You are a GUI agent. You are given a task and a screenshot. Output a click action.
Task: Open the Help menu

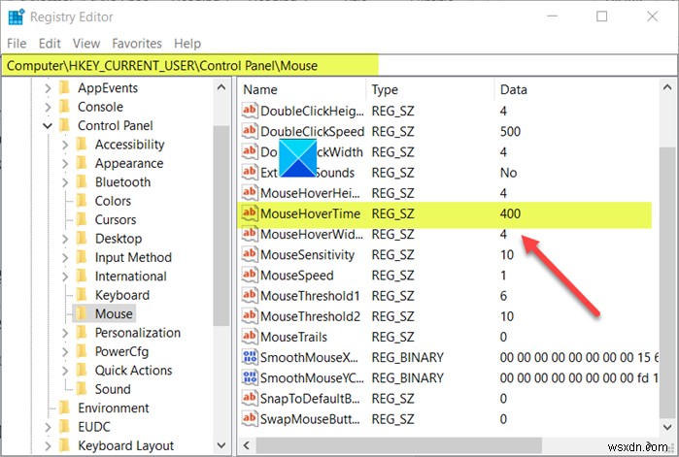(x=187, y=44)
